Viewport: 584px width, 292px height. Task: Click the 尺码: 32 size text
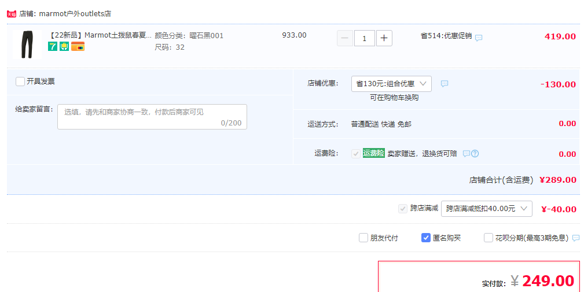click(x=170, y=47)
